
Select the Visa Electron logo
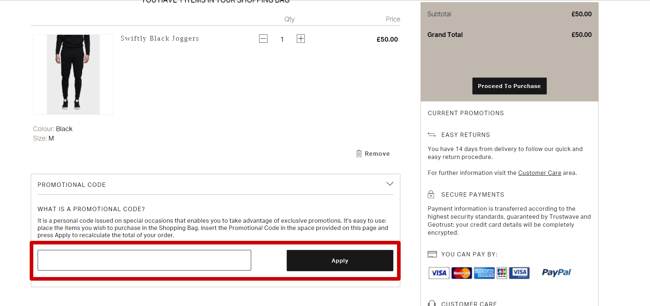(x=519, y=273)
